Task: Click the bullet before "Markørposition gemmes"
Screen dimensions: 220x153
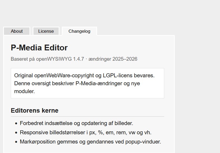Action: click(x=16, y=142)
